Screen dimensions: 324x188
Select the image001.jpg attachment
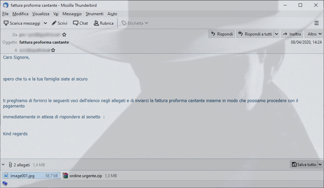pos(31,176)
